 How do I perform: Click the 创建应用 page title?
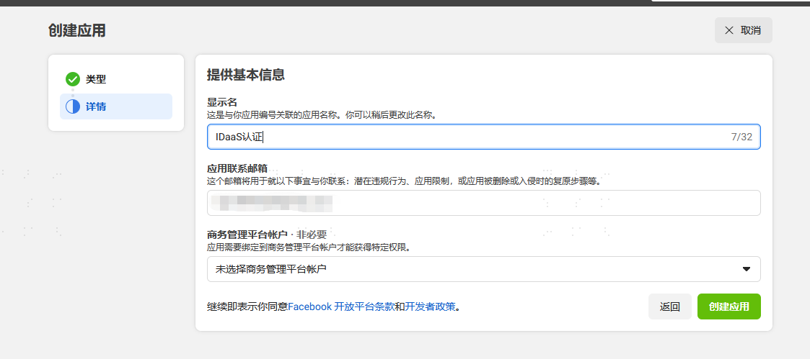[x=77, y=30]
